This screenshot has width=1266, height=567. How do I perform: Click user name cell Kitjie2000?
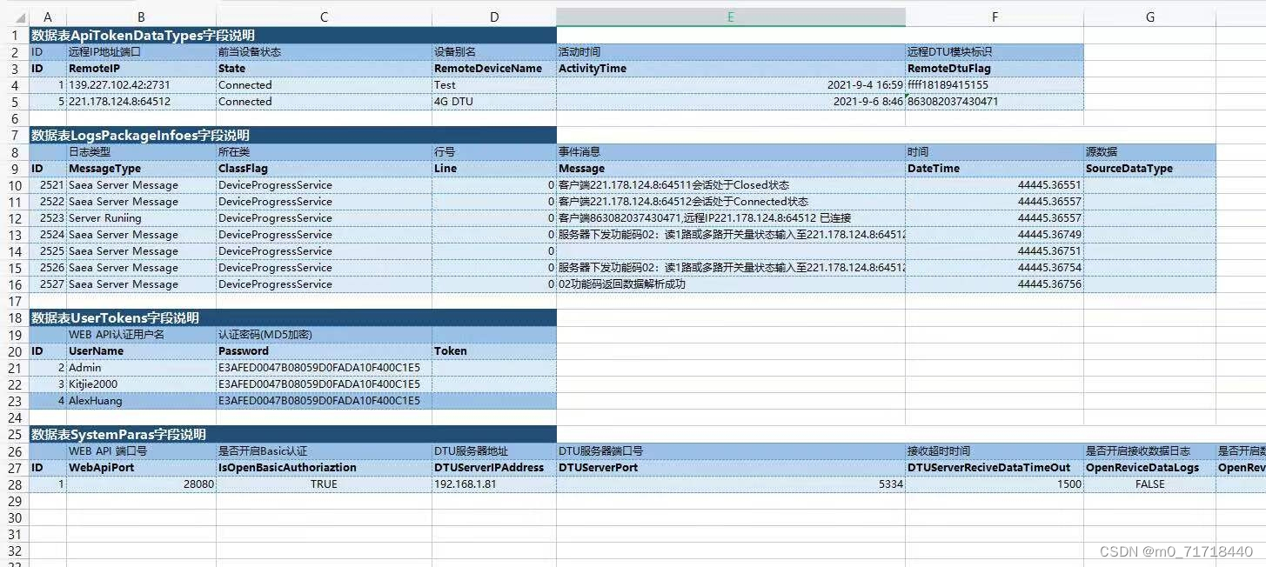pyautogui.click(x=141, y=384)
